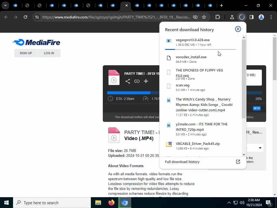277x208 pixels.
Task: Bookmark this page with the star icon
Action: tap(204, 17)
